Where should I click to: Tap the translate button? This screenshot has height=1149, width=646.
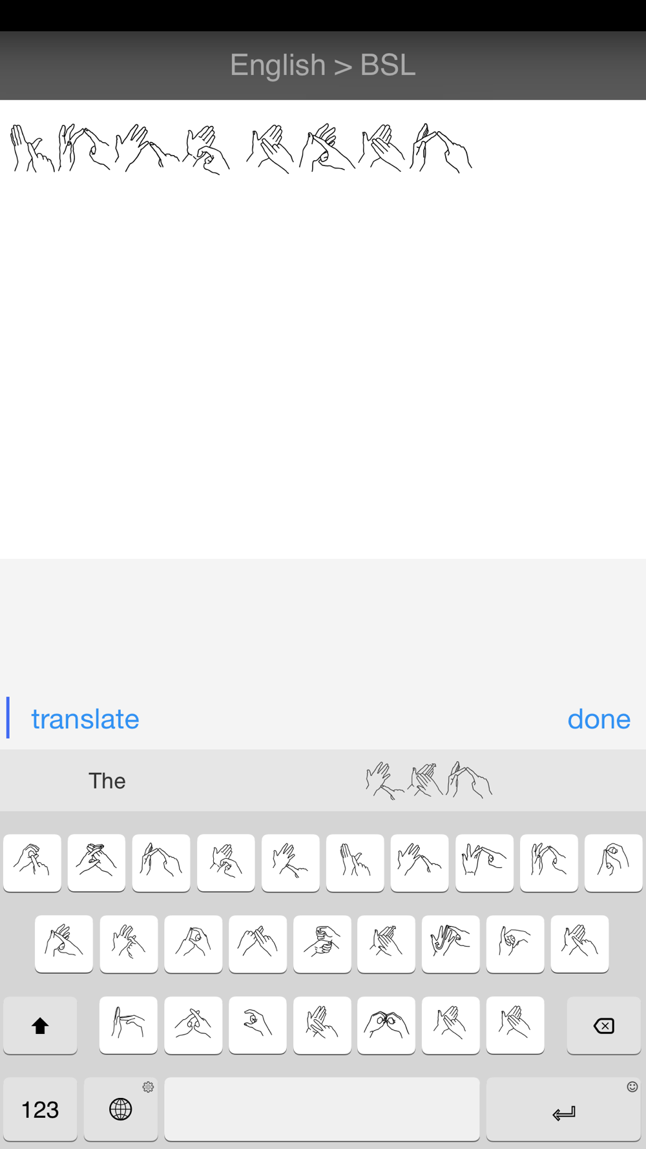click(85, 719)
